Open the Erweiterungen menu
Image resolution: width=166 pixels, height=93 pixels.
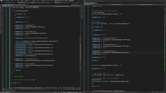point(43,1)
